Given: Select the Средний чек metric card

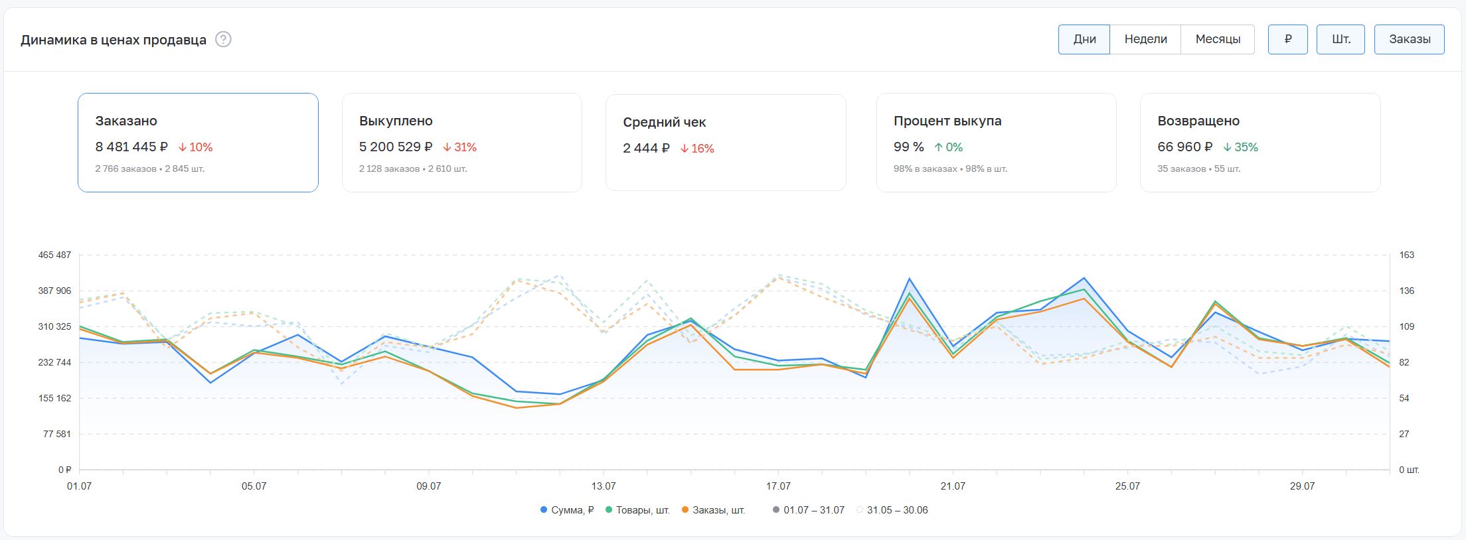Looking at the screenshot, I should pyautogui.click(x=726, y=143).
